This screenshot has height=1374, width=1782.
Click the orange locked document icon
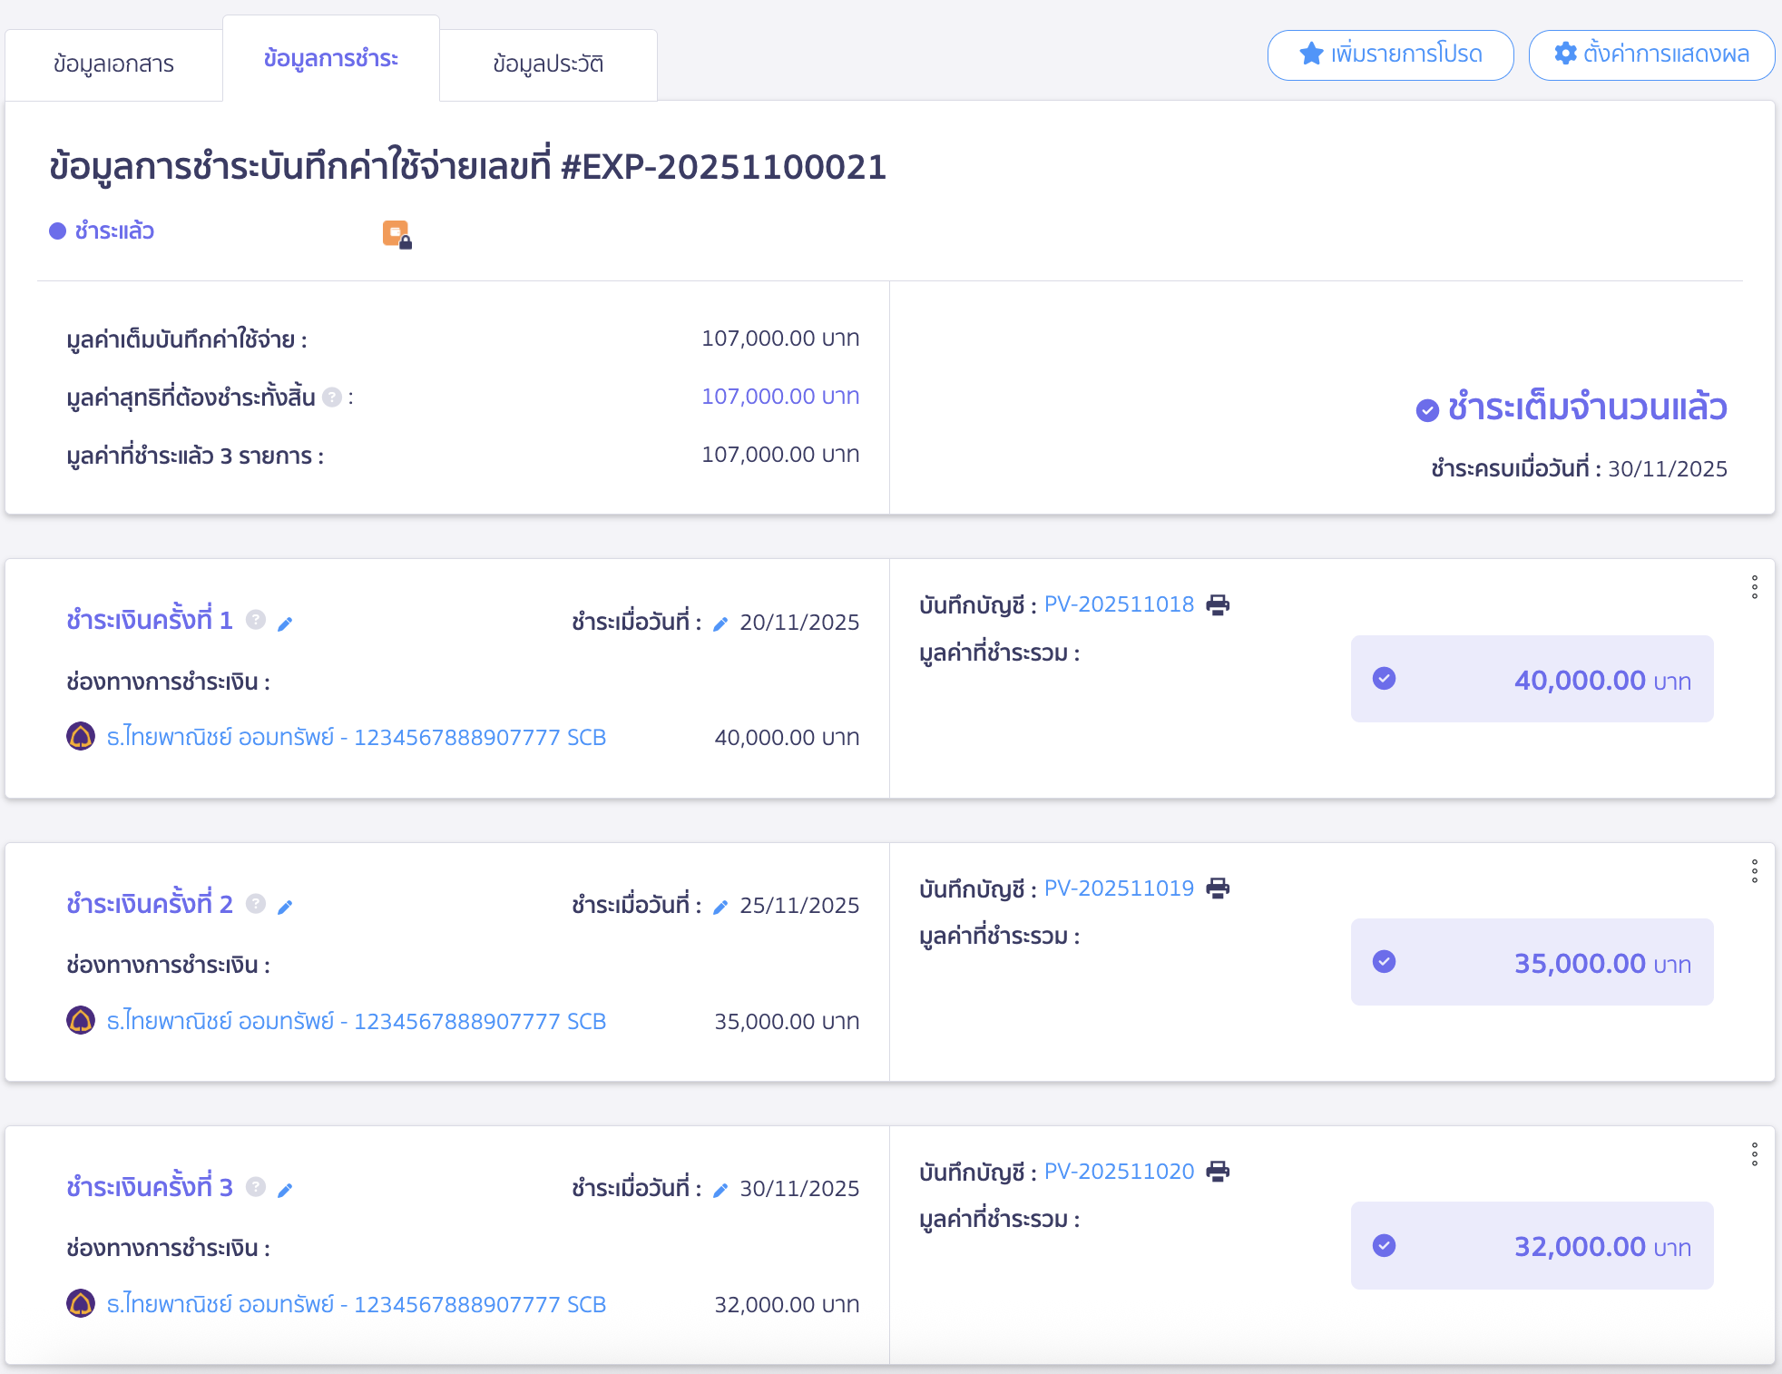pos(396,234)
